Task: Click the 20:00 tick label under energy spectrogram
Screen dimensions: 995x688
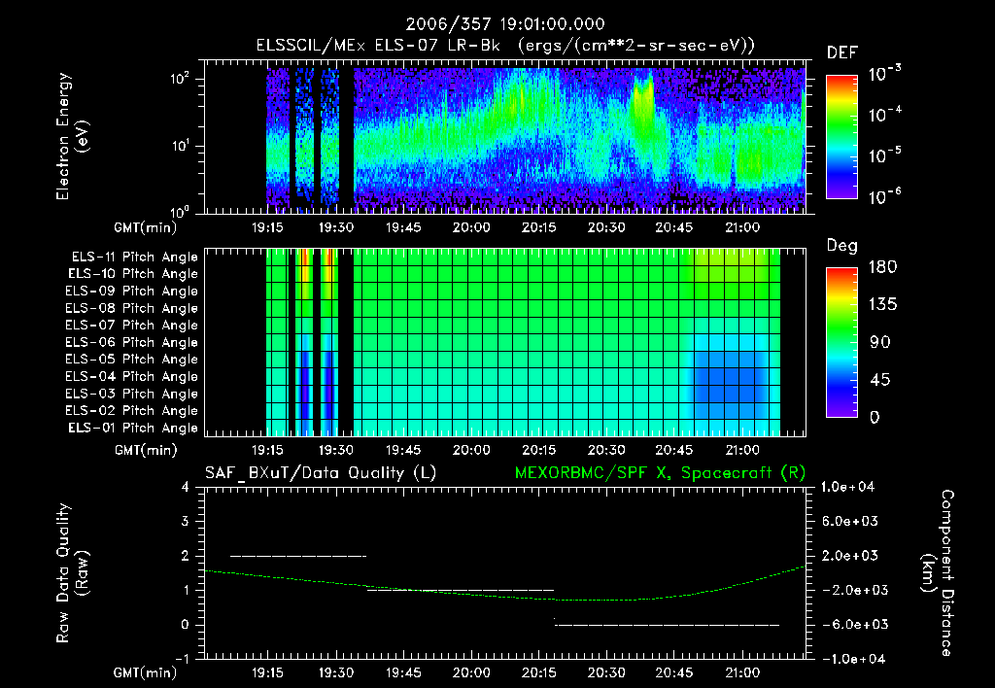Action: [471, 227]
